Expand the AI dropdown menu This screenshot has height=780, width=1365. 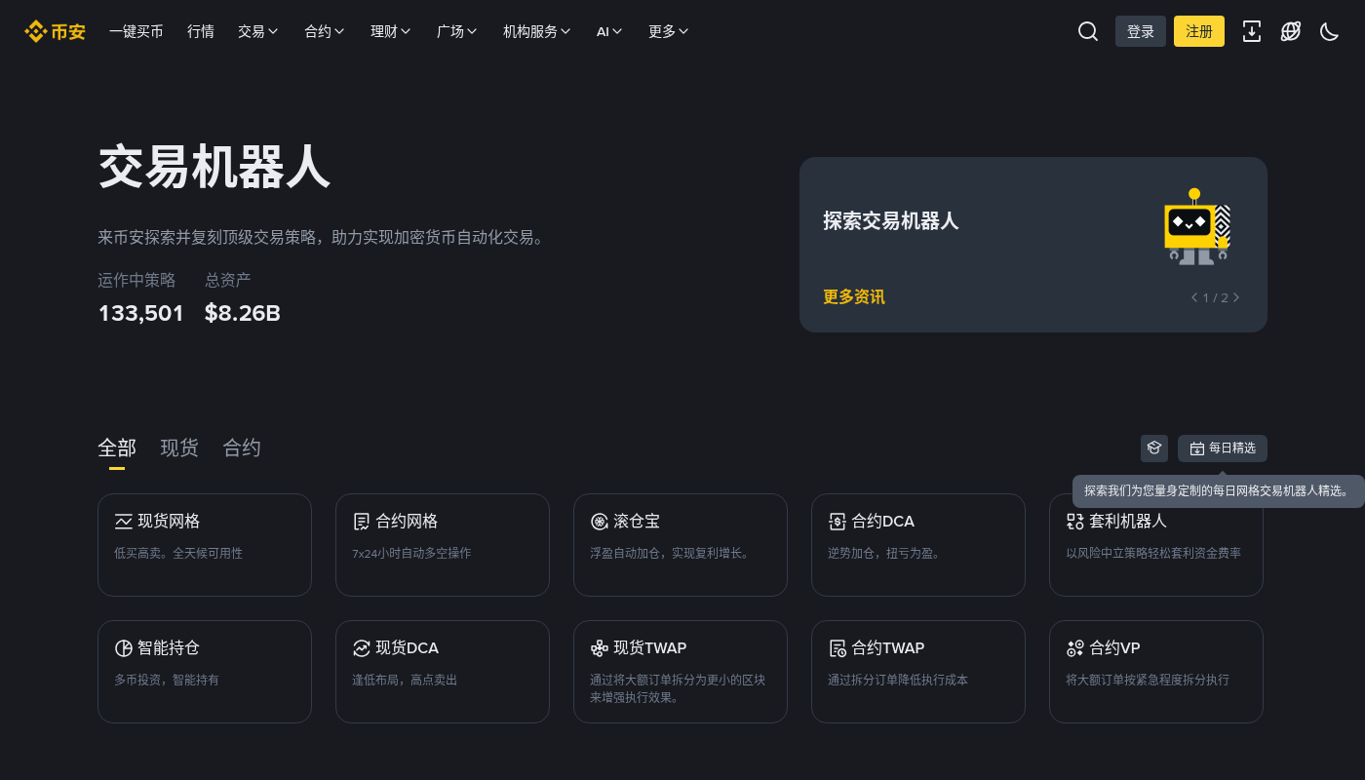click(x=610, y=31)
